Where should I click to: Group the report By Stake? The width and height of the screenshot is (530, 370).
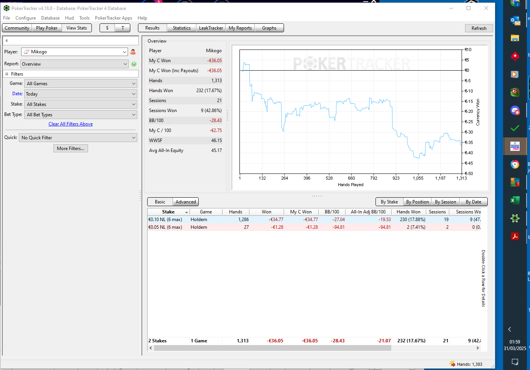pyautogui.click(x=389, y=202)
